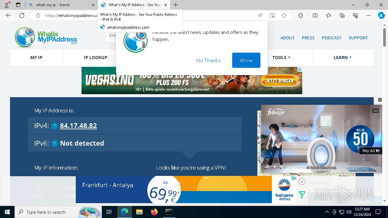Launch Firefox from taskbar
This screenshot has width=388, height=218.
(x=154, y=212)
